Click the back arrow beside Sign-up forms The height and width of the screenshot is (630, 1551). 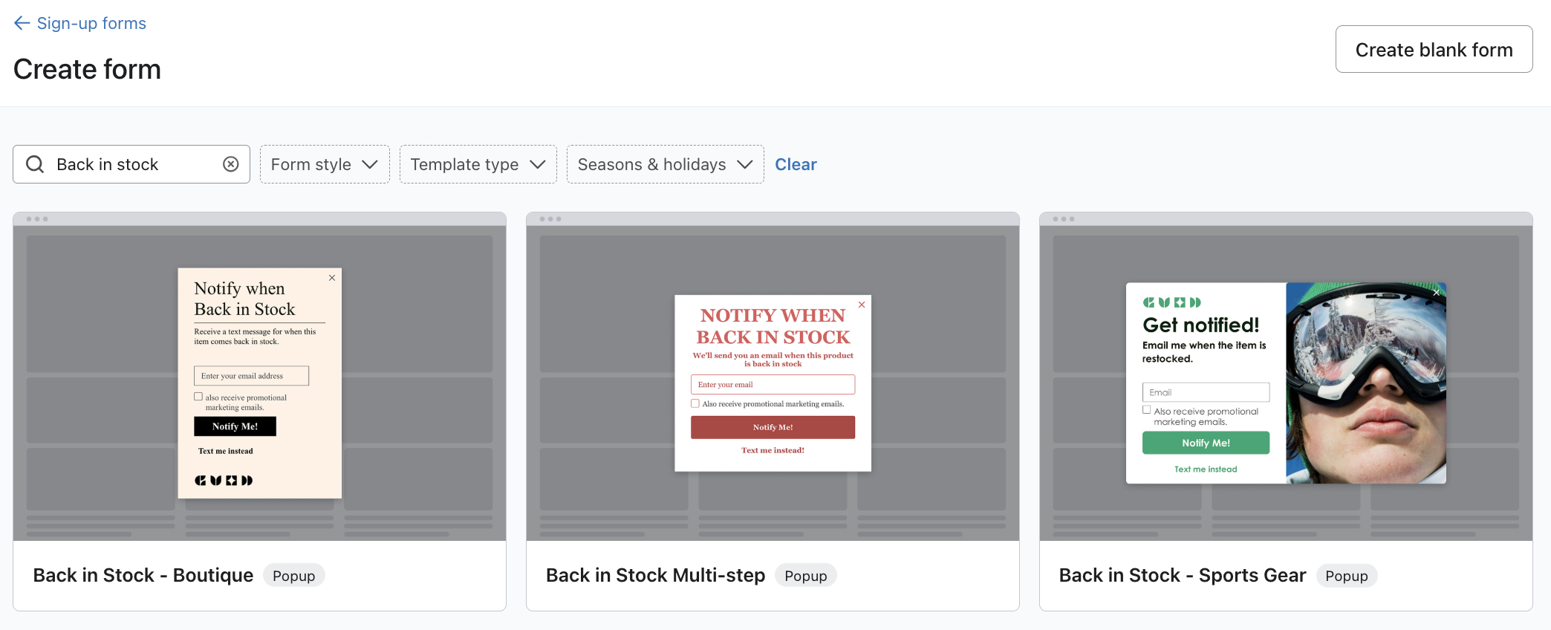[22, 24]
